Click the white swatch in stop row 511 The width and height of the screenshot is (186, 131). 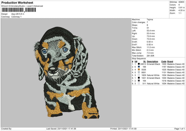tap(139, 83)
